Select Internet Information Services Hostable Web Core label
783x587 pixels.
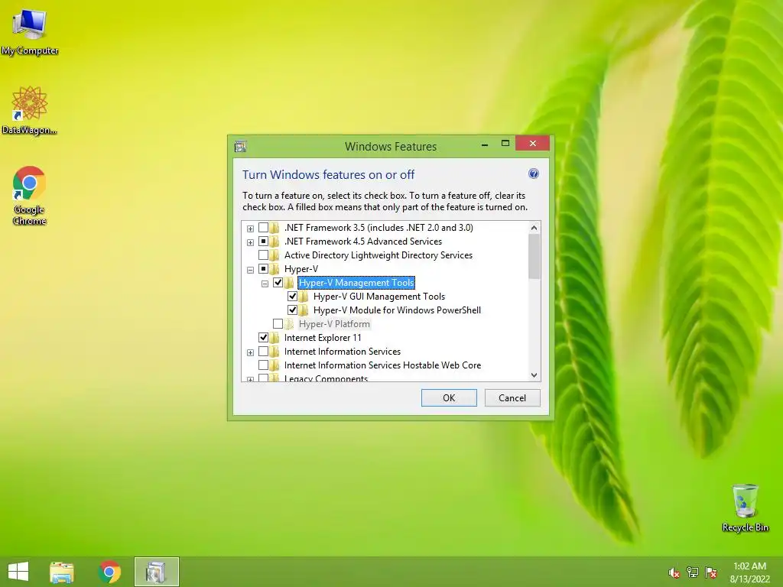tap(382, 365)
